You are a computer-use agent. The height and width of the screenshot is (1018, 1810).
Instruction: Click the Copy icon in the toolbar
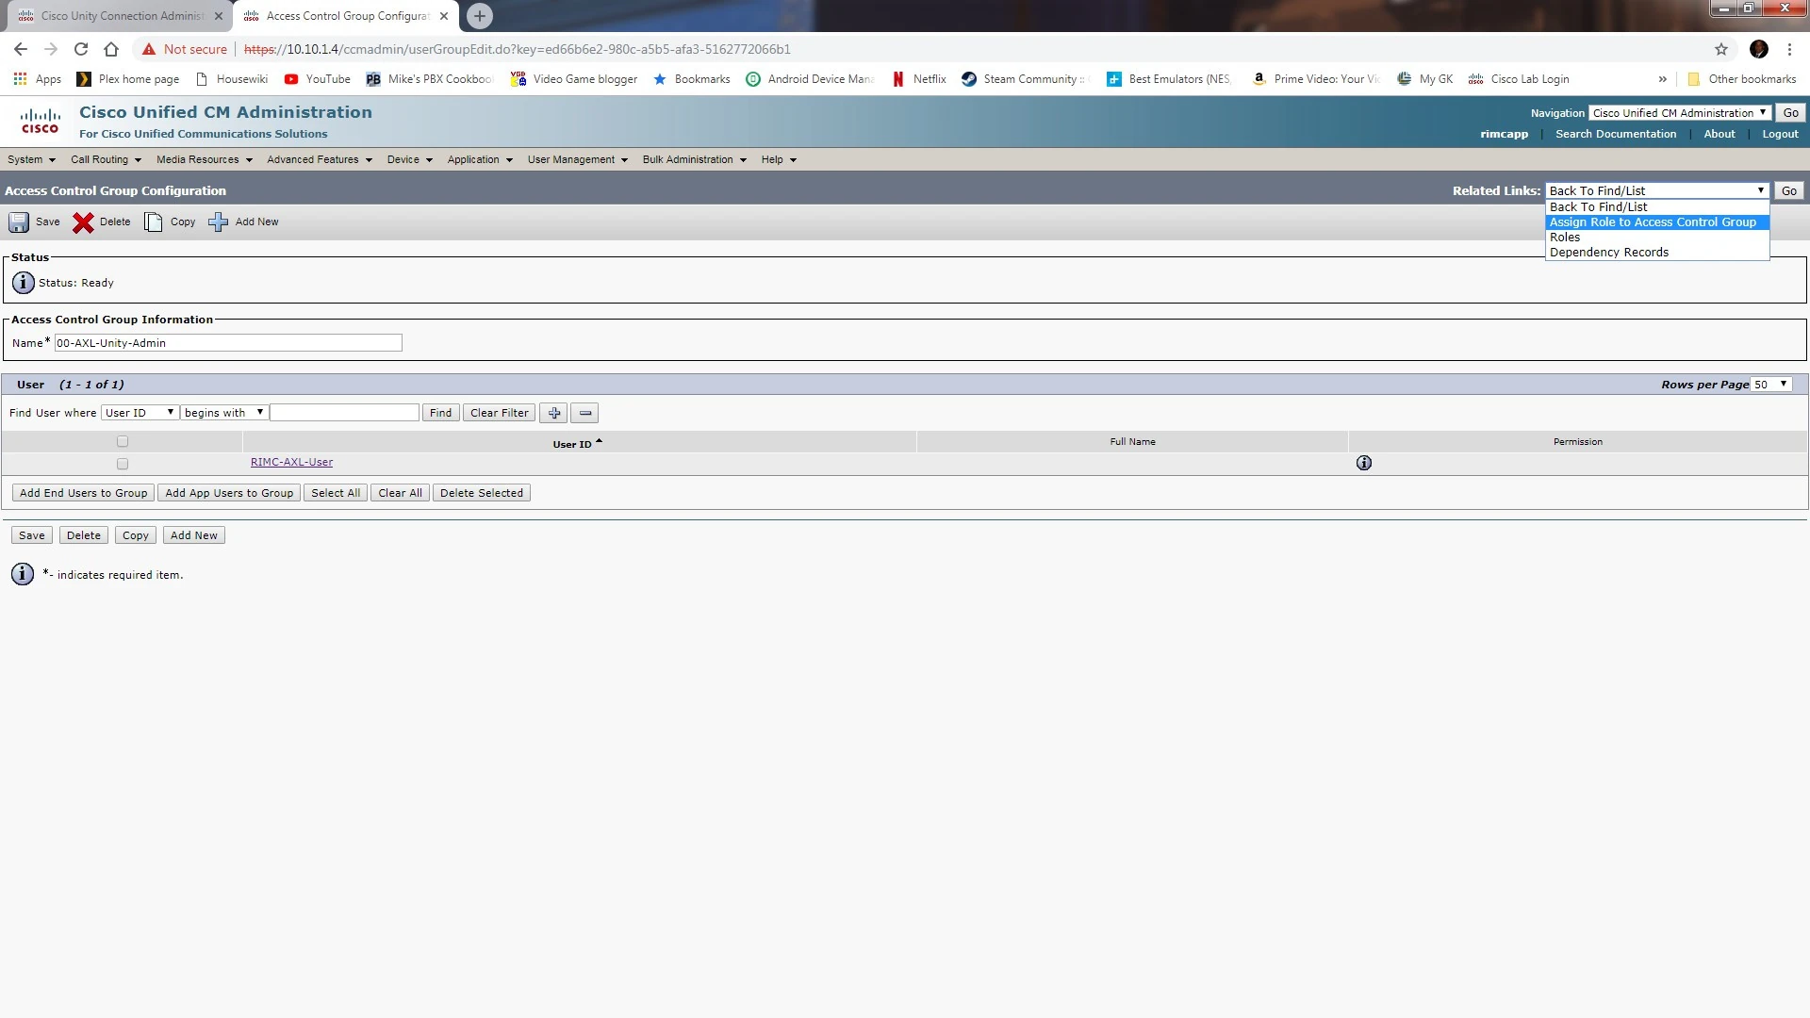153,222
